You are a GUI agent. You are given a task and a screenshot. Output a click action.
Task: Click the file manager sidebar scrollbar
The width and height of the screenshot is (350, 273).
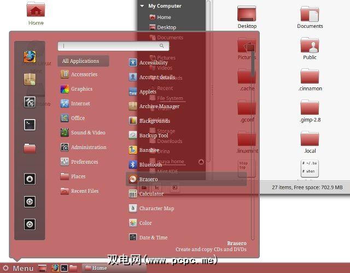(208, 81)
